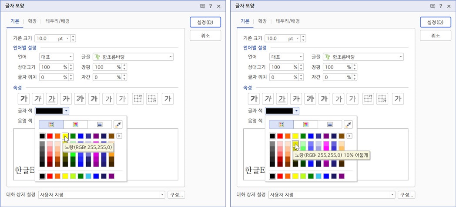Toggle subscript grid icon in left dialog
456x207 pixels.
click(152, 99)
